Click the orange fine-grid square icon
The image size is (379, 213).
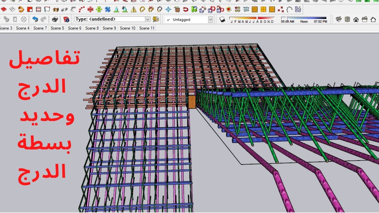pyautogui.click(x=272, y=9)
